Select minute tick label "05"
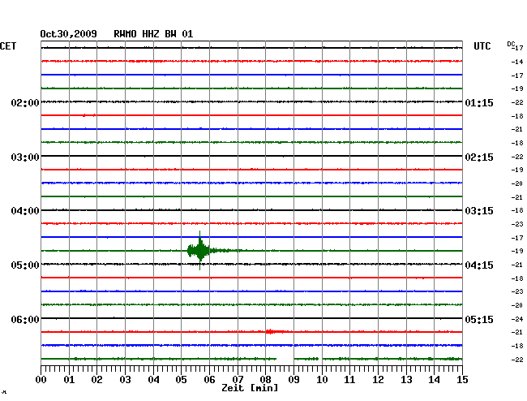Viewport: 527px width, 401px height. 181,379
